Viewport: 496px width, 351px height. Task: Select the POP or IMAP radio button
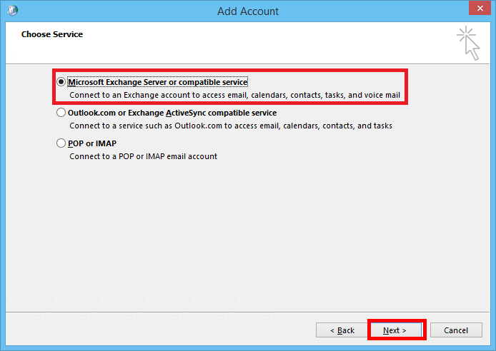pos(61,143)
